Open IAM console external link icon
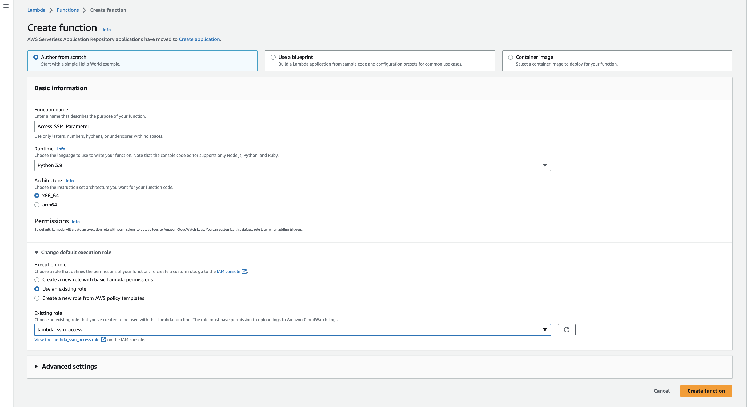 click(244, 271)
